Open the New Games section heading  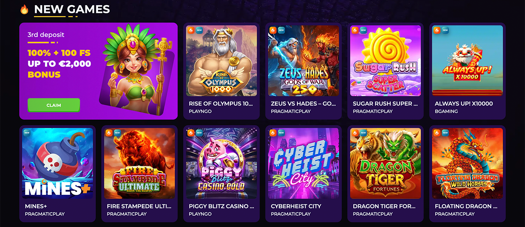click(72, 9)
